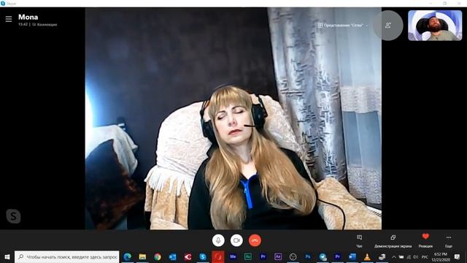Open the hamburger menu beside Mona
Viewport: 467px width, 263px height.
(9, 19)
